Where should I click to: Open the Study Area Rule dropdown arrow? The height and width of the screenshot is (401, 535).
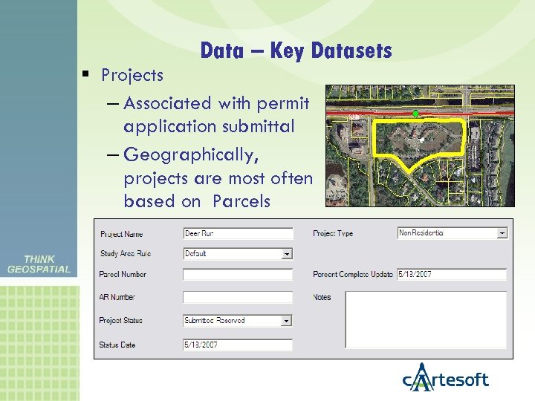pyautogui.click(x=287, y=254)
